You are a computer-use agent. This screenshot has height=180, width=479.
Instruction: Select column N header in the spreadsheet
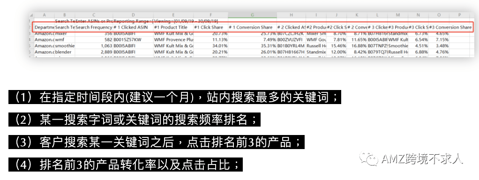(x=418, y=15)
